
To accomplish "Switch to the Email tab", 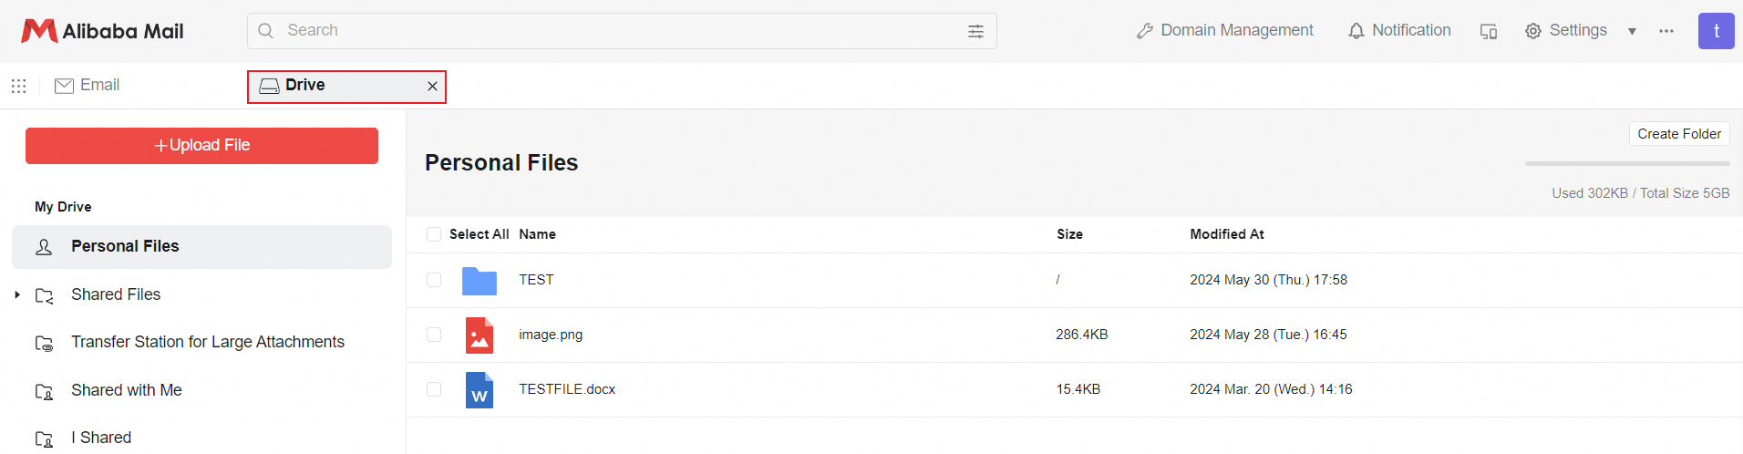I will (x=88, y=86).
